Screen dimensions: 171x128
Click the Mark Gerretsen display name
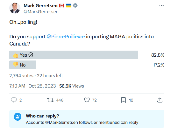point(40,6)
